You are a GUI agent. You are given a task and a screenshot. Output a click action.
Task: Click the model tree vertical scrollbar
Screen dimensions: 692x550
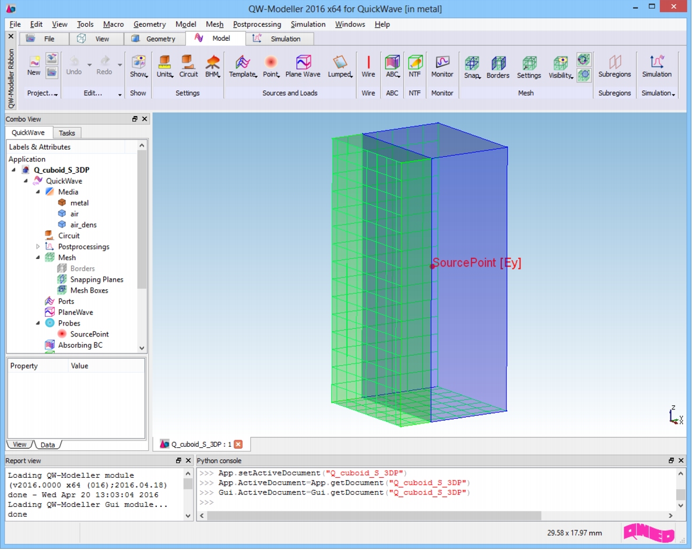pyautogui.click(x=142, y=219)
